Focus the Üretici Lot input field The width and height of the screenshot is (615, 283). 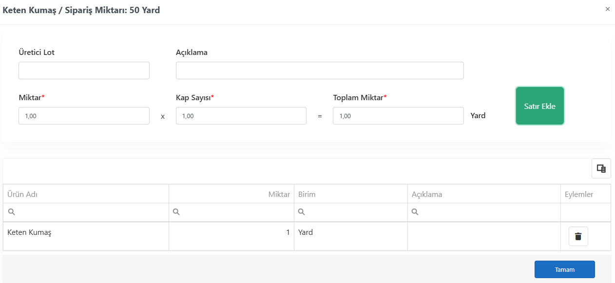(84, 71)
